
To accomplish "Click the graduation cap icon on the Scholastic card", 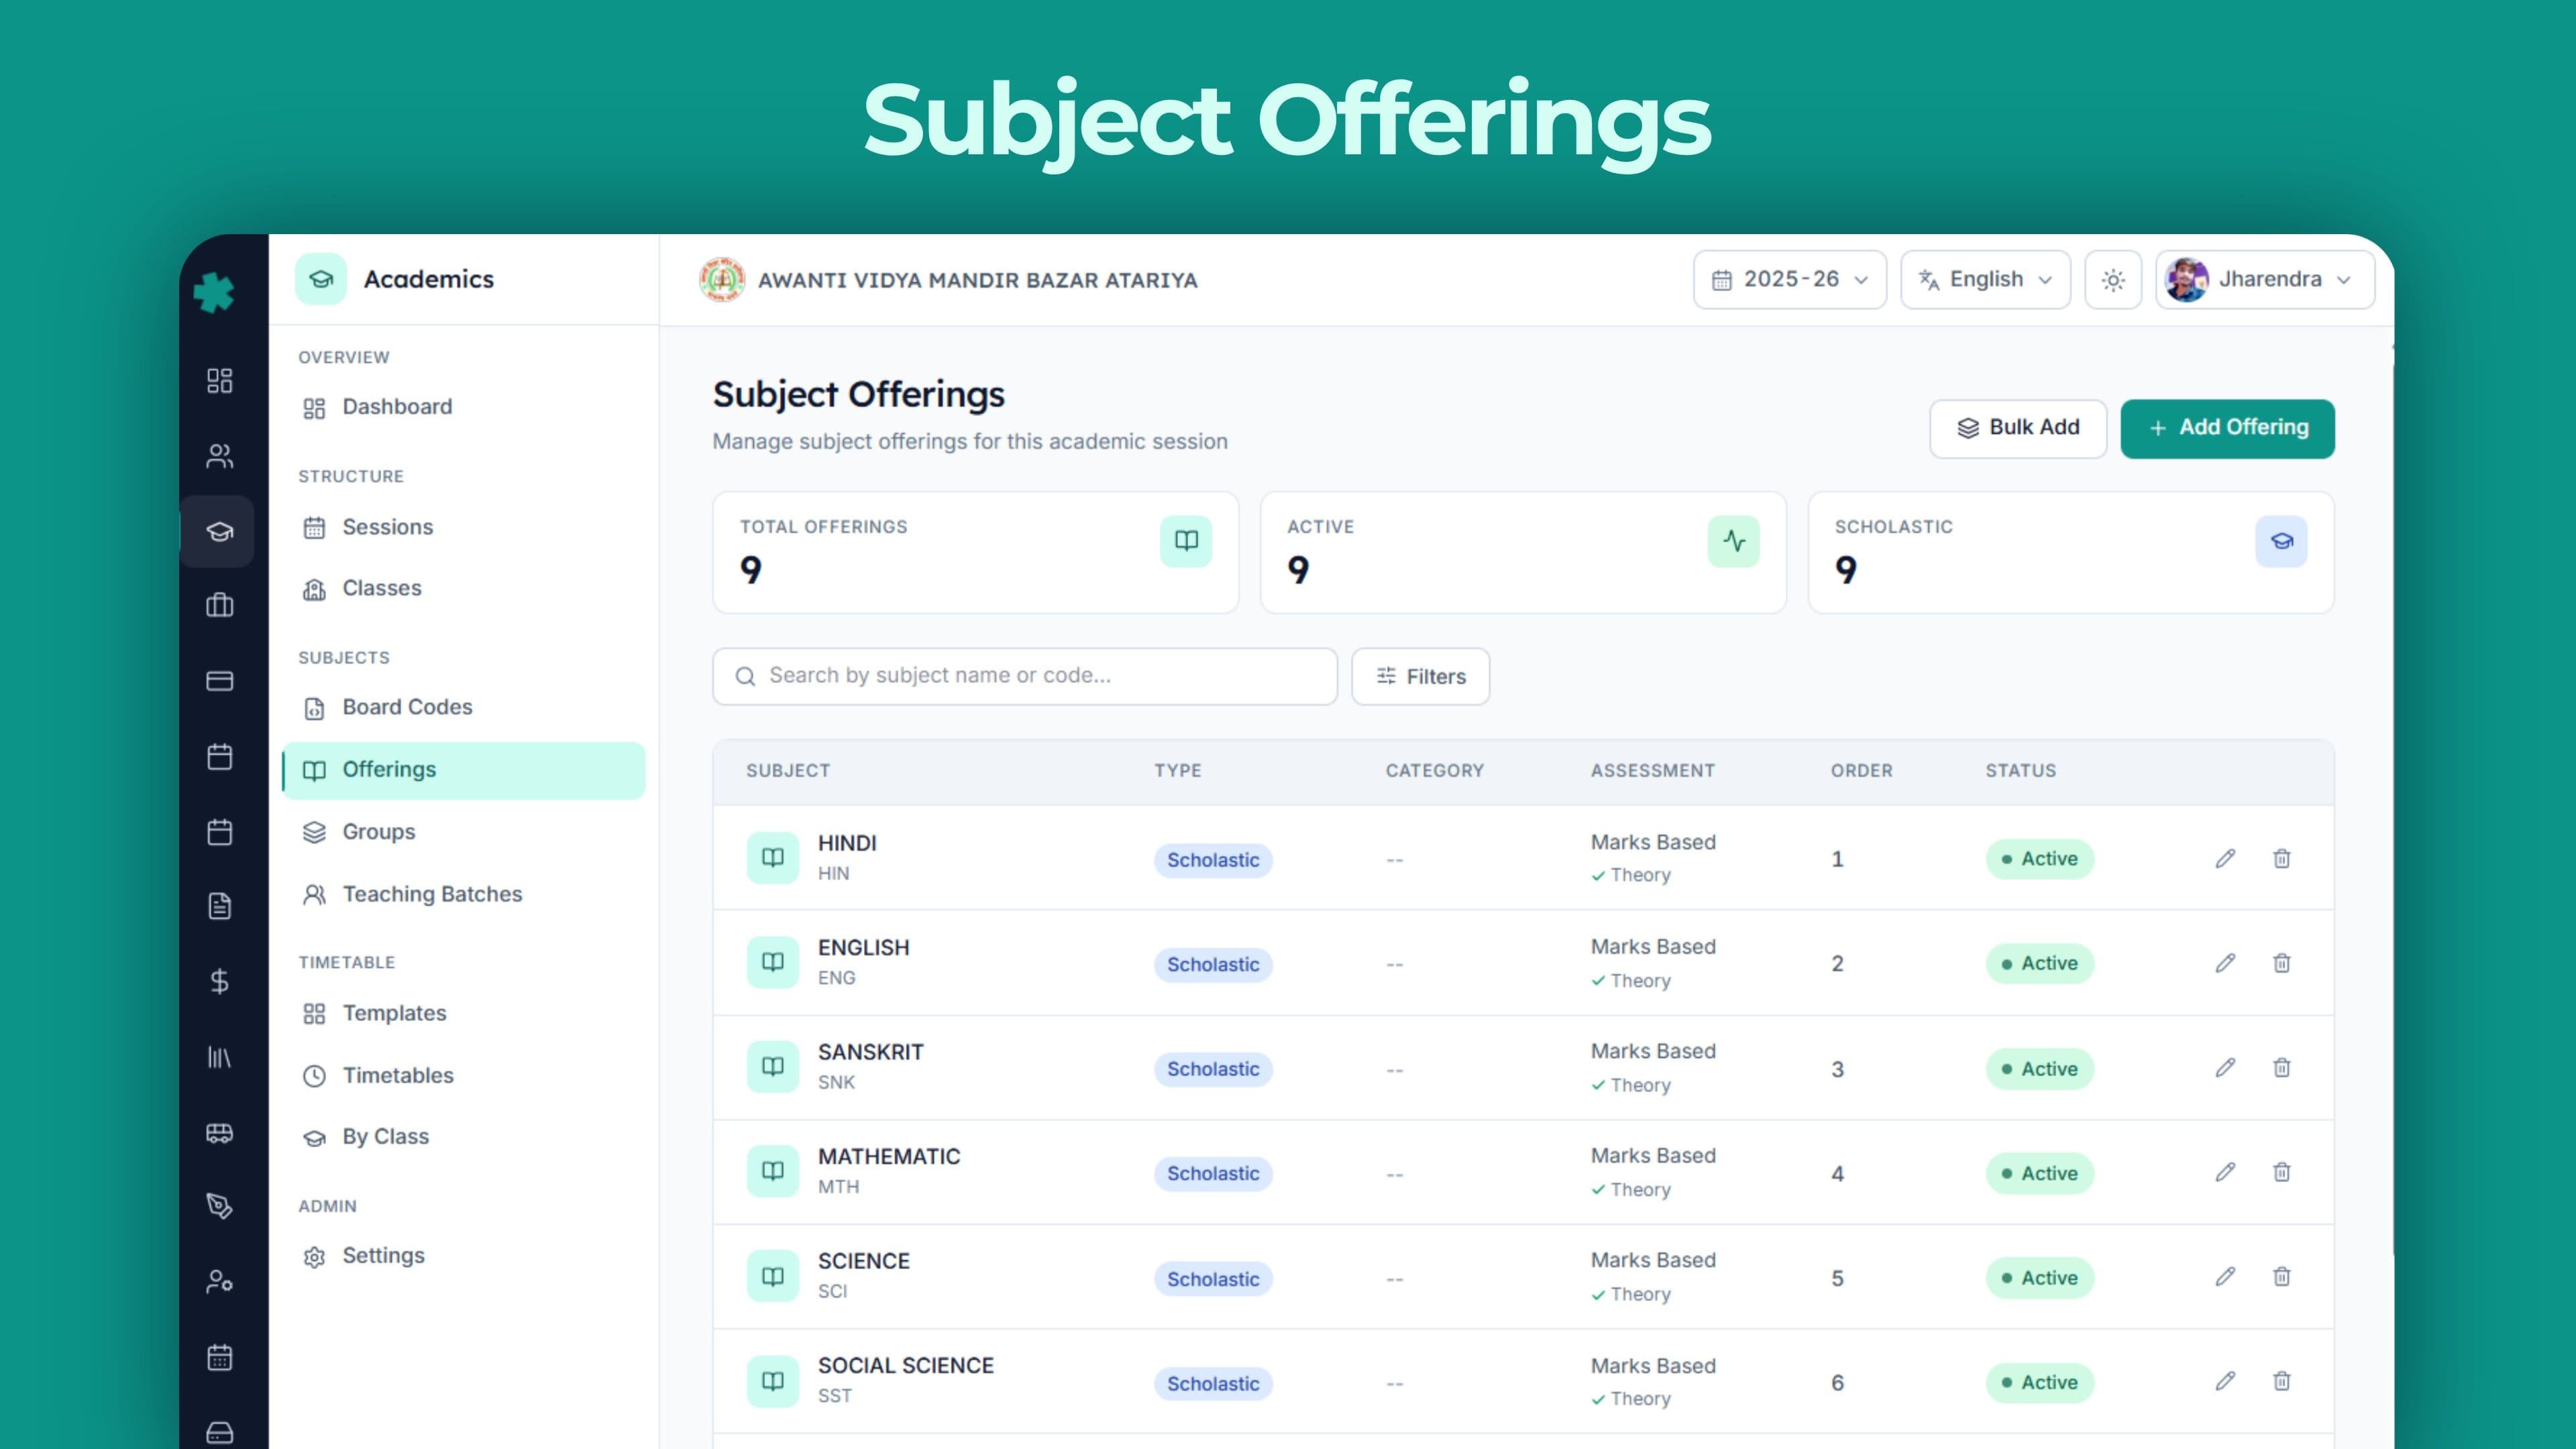I will click(2281, 541).
